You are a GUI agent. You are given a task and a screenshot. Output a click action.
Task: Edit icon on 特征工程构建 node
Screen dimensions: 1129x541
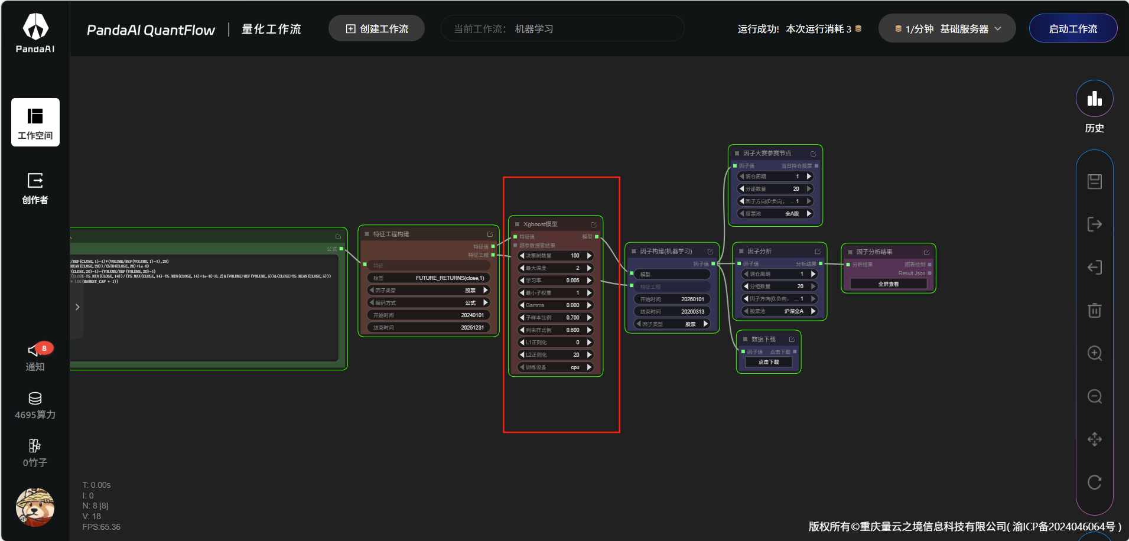(x=490, y=234)
